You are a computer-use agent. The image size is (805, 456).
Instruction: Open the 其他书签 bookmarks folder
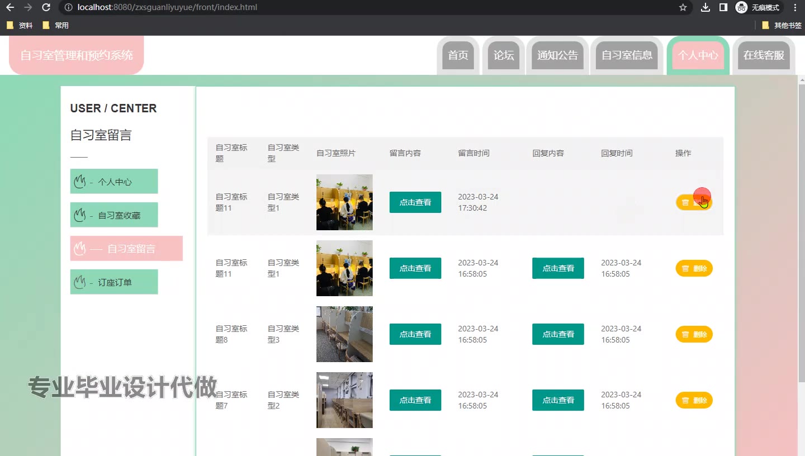781,25
